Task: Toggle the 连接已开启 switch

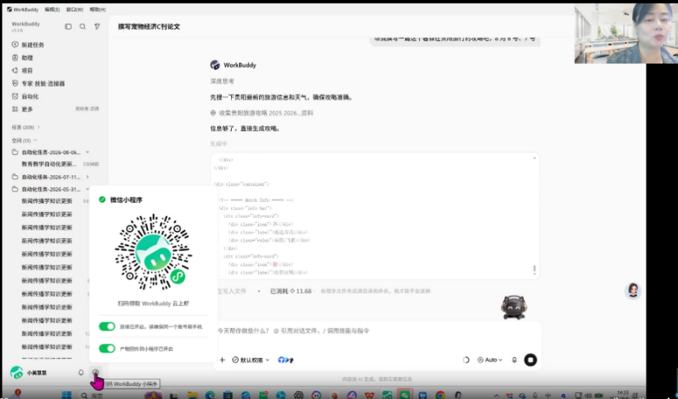Action: click(107, 326)
